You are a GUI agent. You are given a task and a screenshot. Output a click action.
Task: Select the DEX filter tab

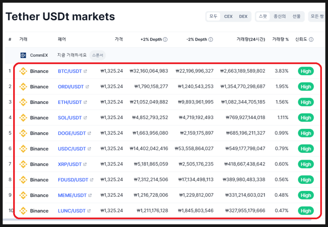pyautogui.click(x=243, y=16)
